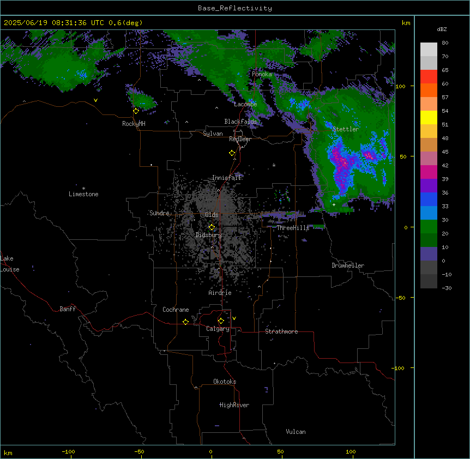470x459 pixels.
Task: Click the Cochrane label
Action: (x=176, y=310)
